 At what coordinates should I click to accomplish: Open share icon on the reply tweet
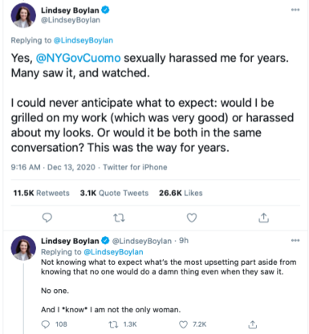pos(252,324)
